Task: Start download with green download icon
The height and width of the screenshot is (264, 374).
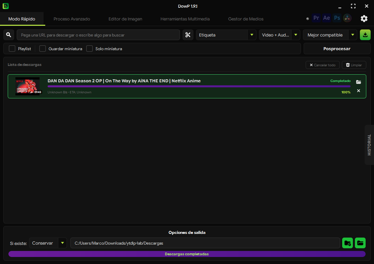Action: coord(365,35)
